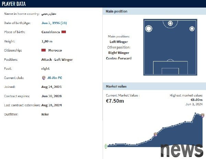The width and height of the screenshot is (206, 159).
Task: Click the mid-chart club crest marker
Action: (x=156, y=134)
